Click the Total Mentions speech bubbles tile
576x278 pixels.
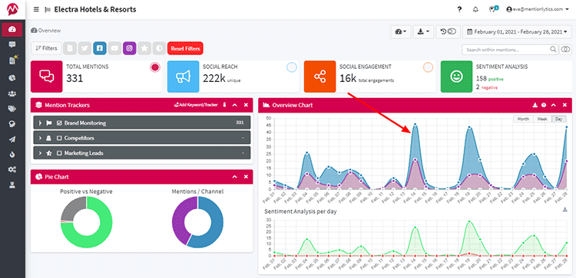click(47, 76)
